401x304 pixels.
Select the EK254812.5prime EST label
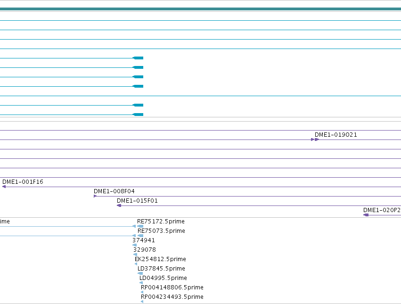point(160,259)
